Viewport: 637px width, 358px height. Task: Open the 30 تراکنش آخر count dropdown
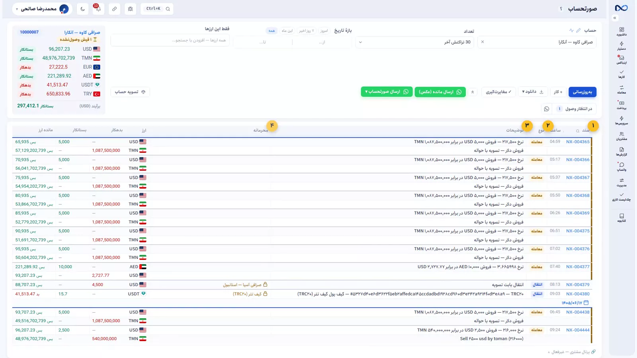[x=414, y=42]
